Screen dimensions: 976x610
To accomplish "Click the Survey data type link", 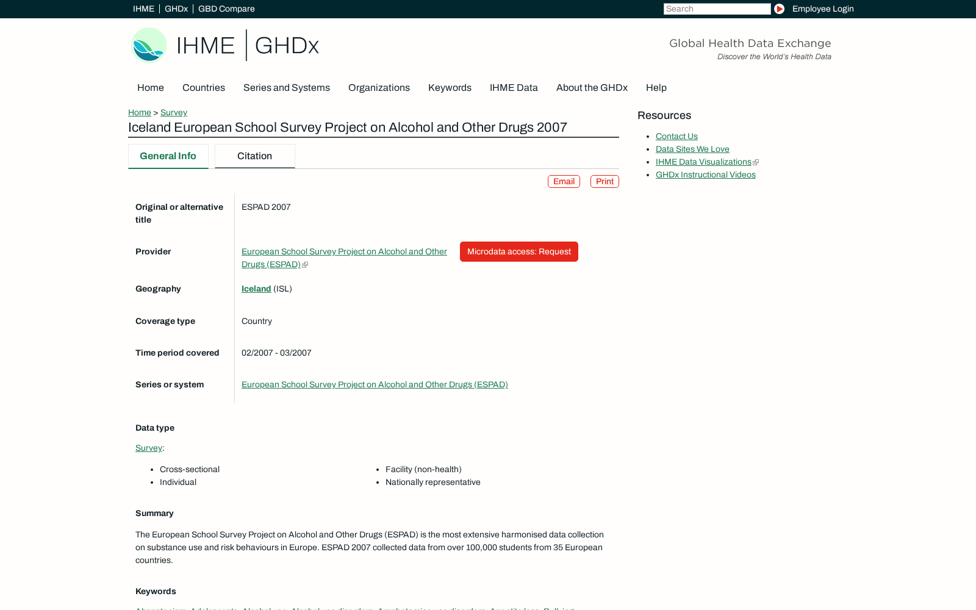I will [x=149, y=448].
